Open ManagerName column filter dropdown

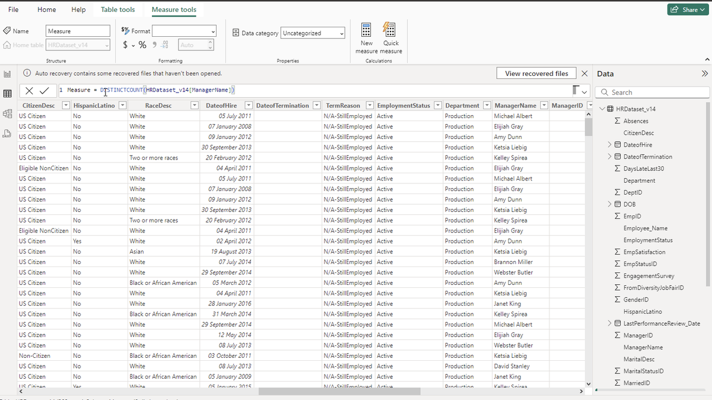point(544,106)
